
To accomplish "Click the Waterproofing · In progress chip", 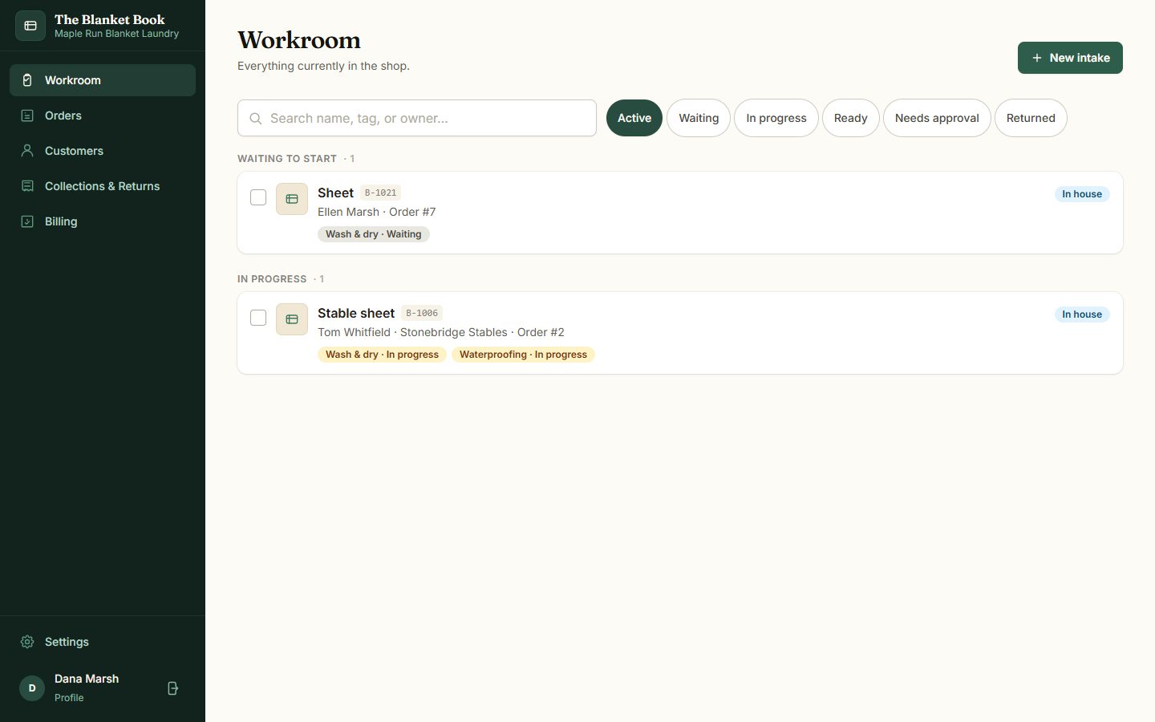I will coord(523,355).
